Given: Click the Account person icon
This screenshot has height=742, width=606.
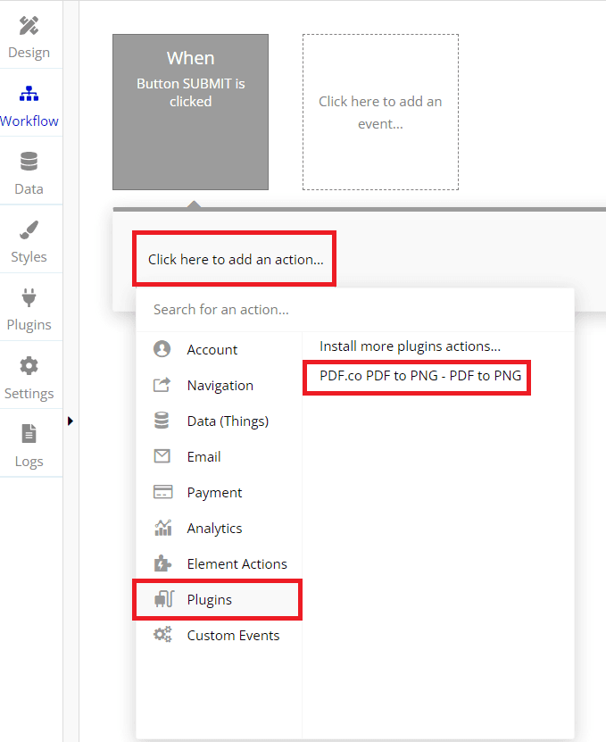Looking at the screenshot, I should tap(162, 349).
